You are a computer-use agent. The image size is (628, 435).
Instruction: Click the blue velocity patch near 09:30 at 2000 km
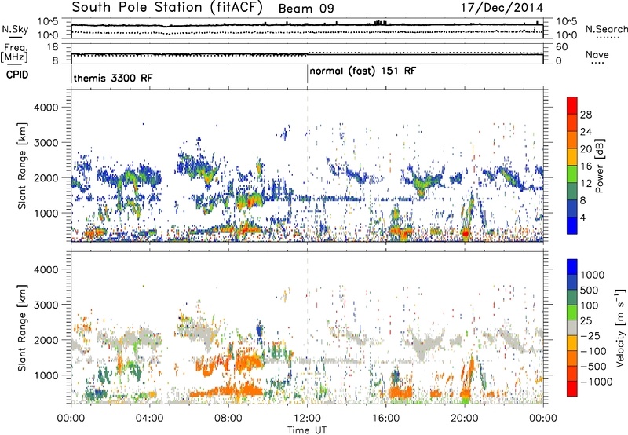260,331
